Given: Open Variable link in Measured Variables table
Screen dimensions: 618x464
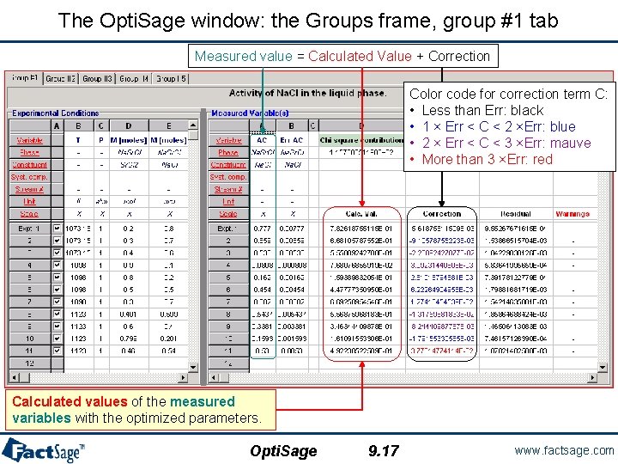Looking at the screenshot, I should point(228,140).
